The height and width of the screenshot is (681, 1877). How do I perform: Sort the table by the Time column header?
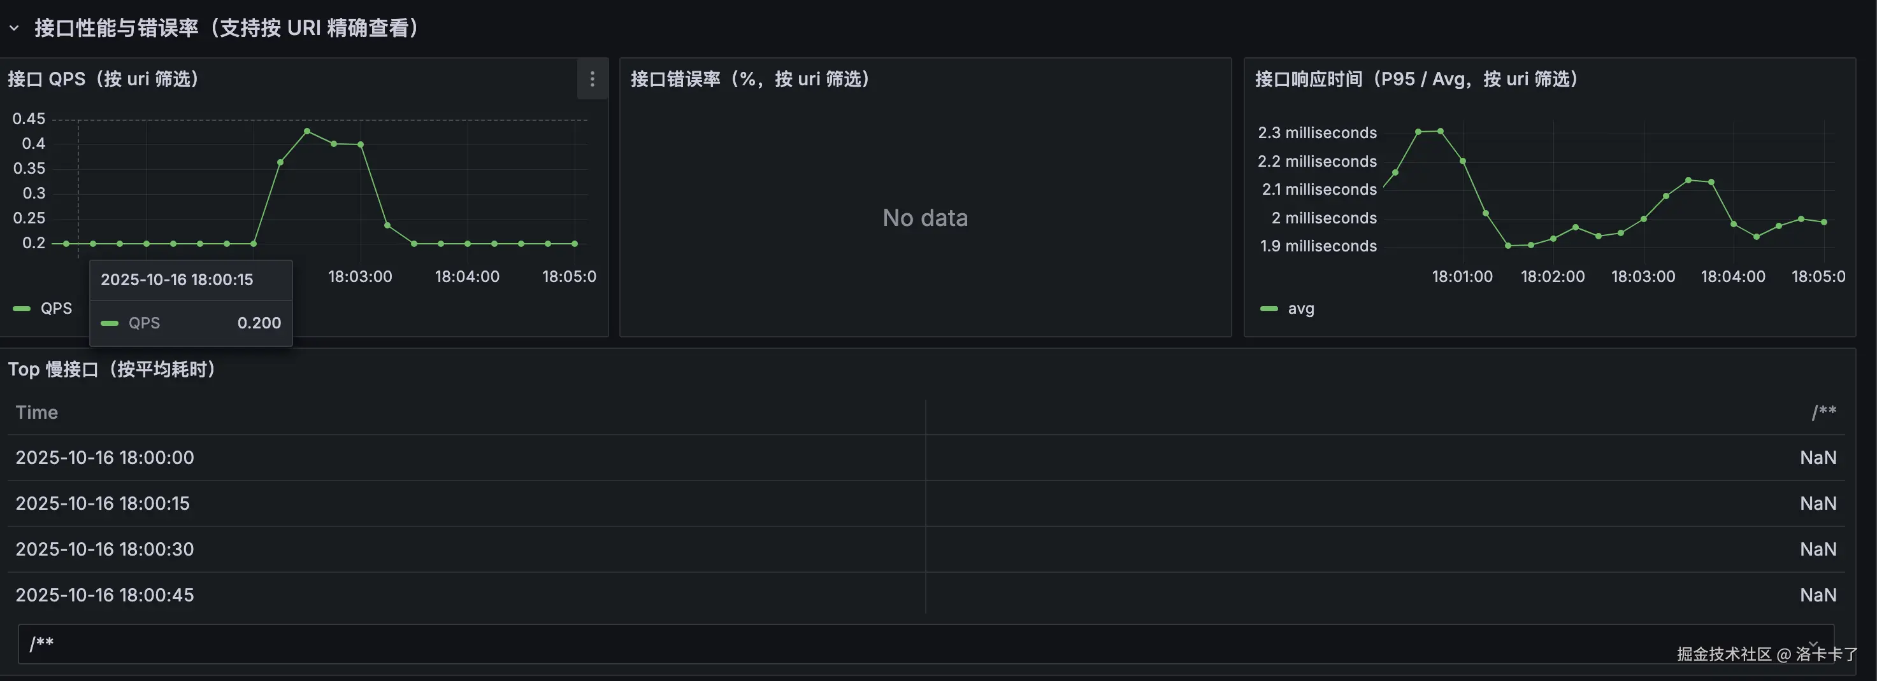(36, 412)
